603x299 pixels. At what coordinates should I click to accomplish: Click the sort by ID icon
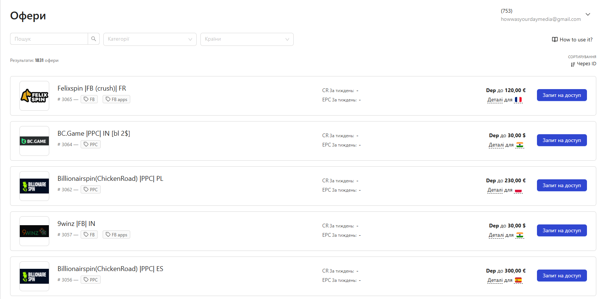[573, 64]
